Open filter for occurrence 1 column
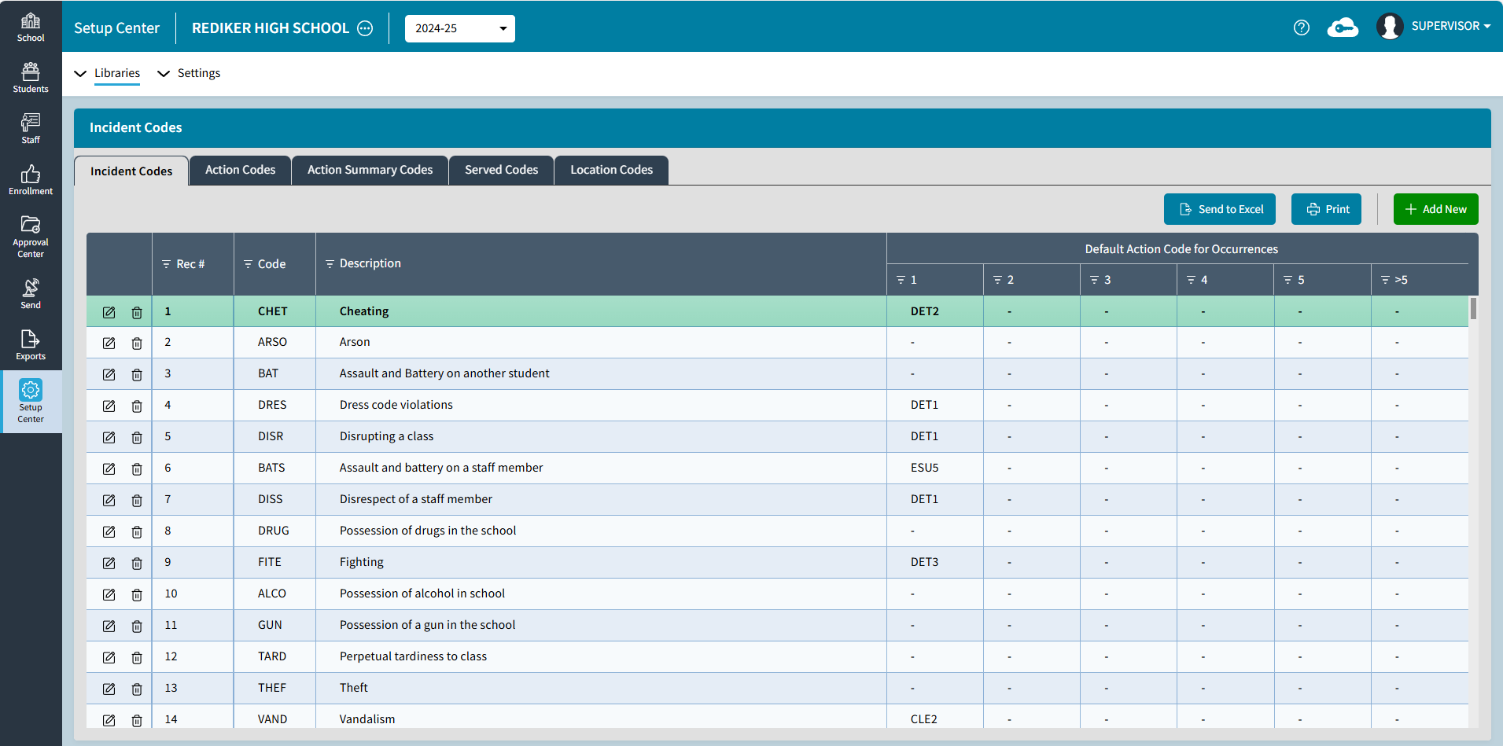Viewport: 1503px width, 746px height. point(901,280)
